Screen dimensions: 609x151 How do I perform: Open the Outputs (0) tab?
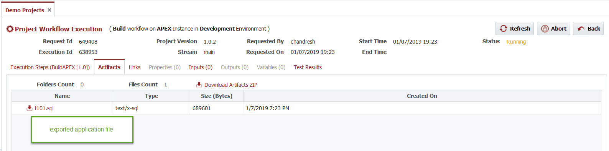[235, 67]
